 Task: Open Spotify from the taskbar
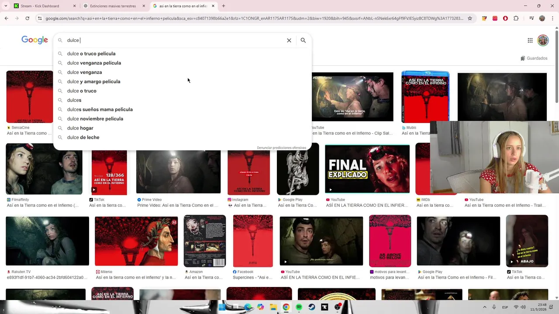click(299, 307)
